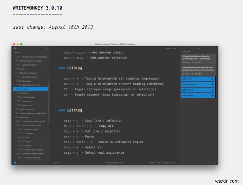Click the 'Editing' heading text

coord(75,110)
